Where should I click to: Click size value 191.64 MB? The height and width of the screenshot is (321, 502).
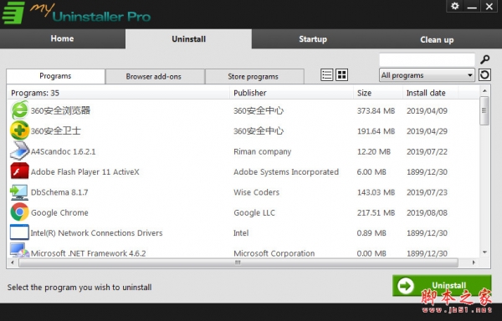tap(376, 131)
